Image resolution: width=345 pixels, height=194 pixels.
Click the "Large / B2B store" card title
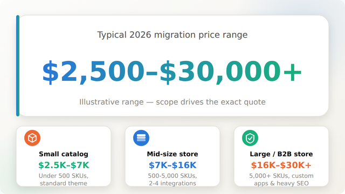tap(281, 154)
